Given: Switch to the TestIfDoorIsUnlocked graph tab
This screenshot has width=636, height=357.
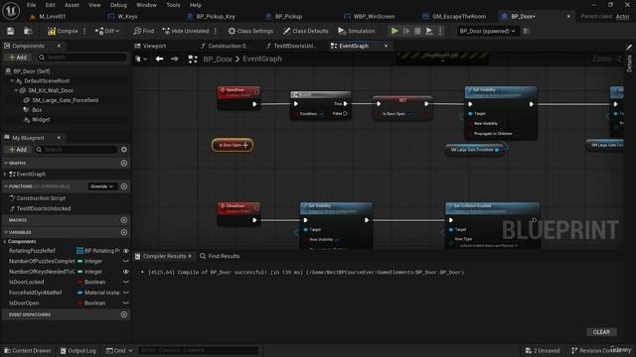Looking at the screenshot, I should pyautogui.click(x=294, y=46).
